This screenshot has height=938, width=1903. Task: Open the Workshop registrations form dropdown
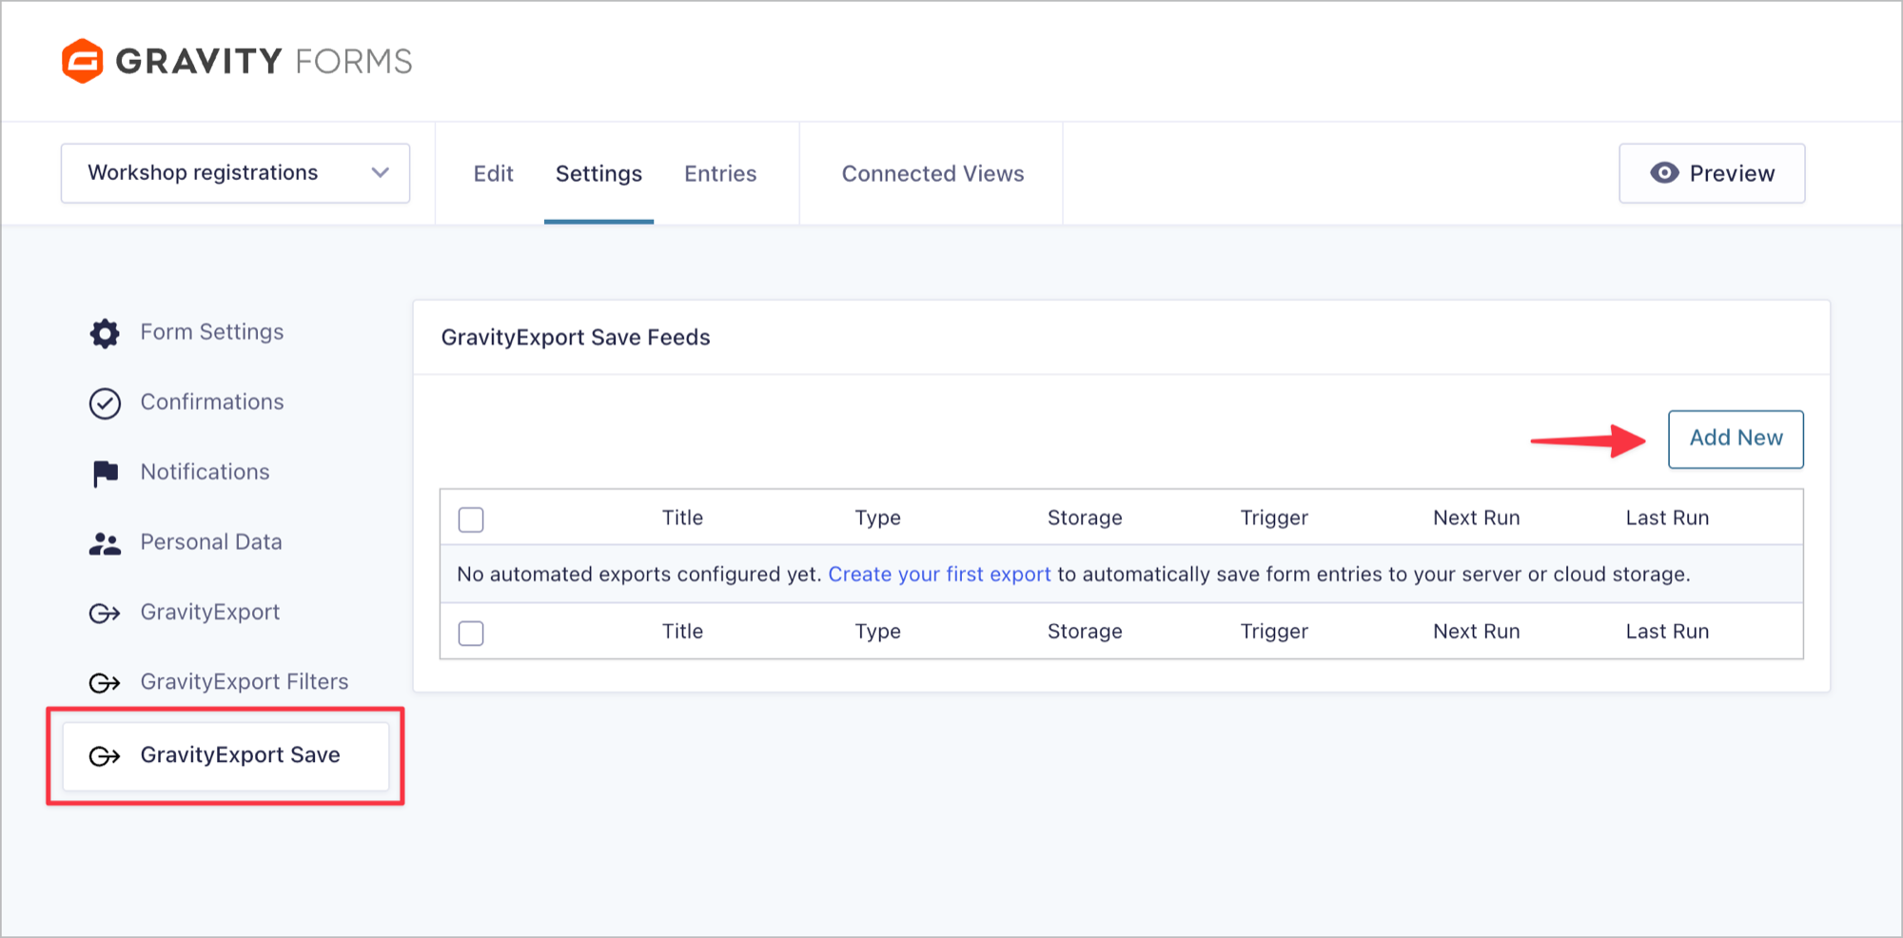click(235, 173)
